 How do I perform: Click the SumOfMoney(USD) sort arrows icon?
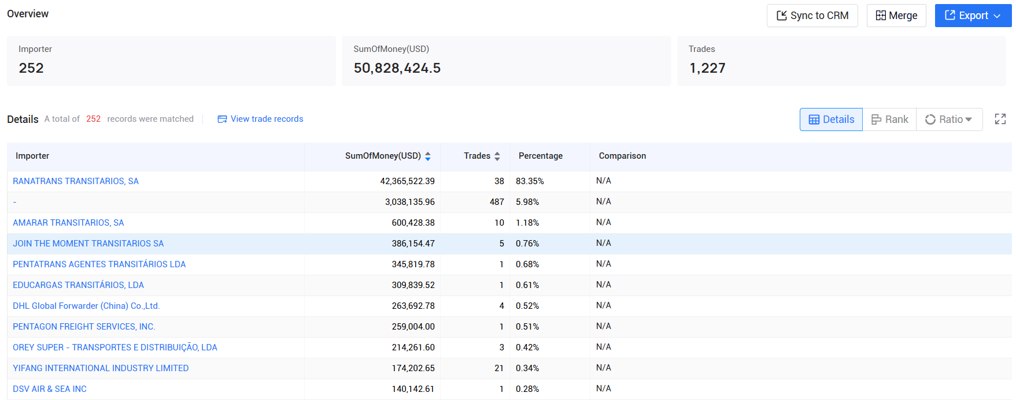coord(428,156)
